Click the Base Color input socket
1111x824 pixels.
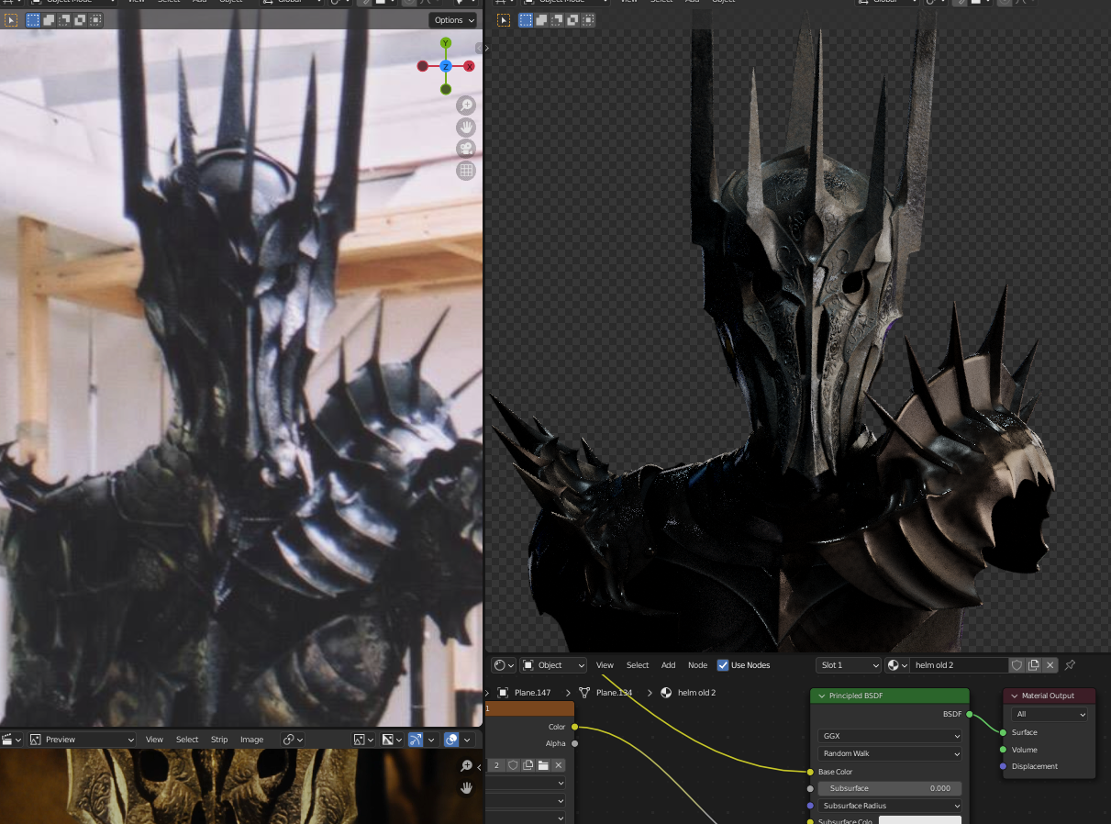[x=810, y=772]
